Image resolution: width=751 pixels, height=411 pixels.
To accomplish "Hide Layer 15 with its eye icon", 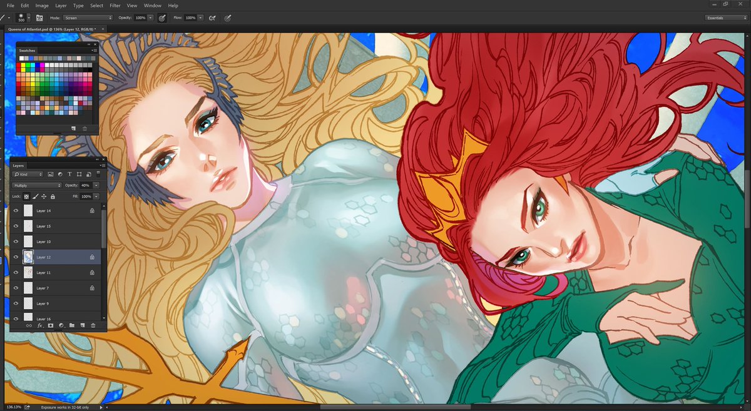I will coord(16,226).
